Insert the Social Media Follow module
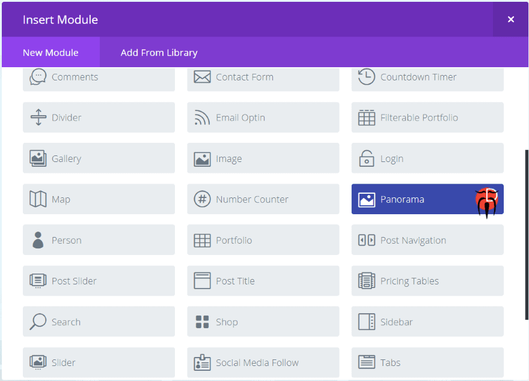Image resolution: width=529 pixels, height=381 pixels. 263,362
